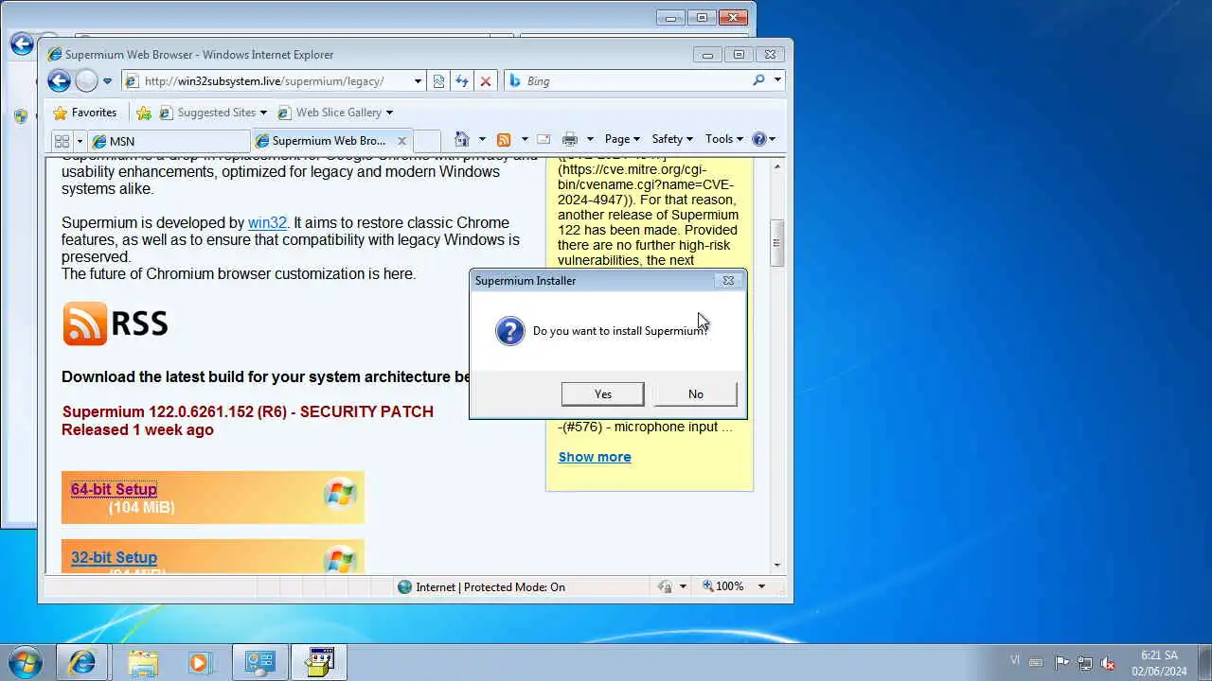Click the Read Mail envelope icon
Screen dimensions: 1212x681
(x=544, y=139)
